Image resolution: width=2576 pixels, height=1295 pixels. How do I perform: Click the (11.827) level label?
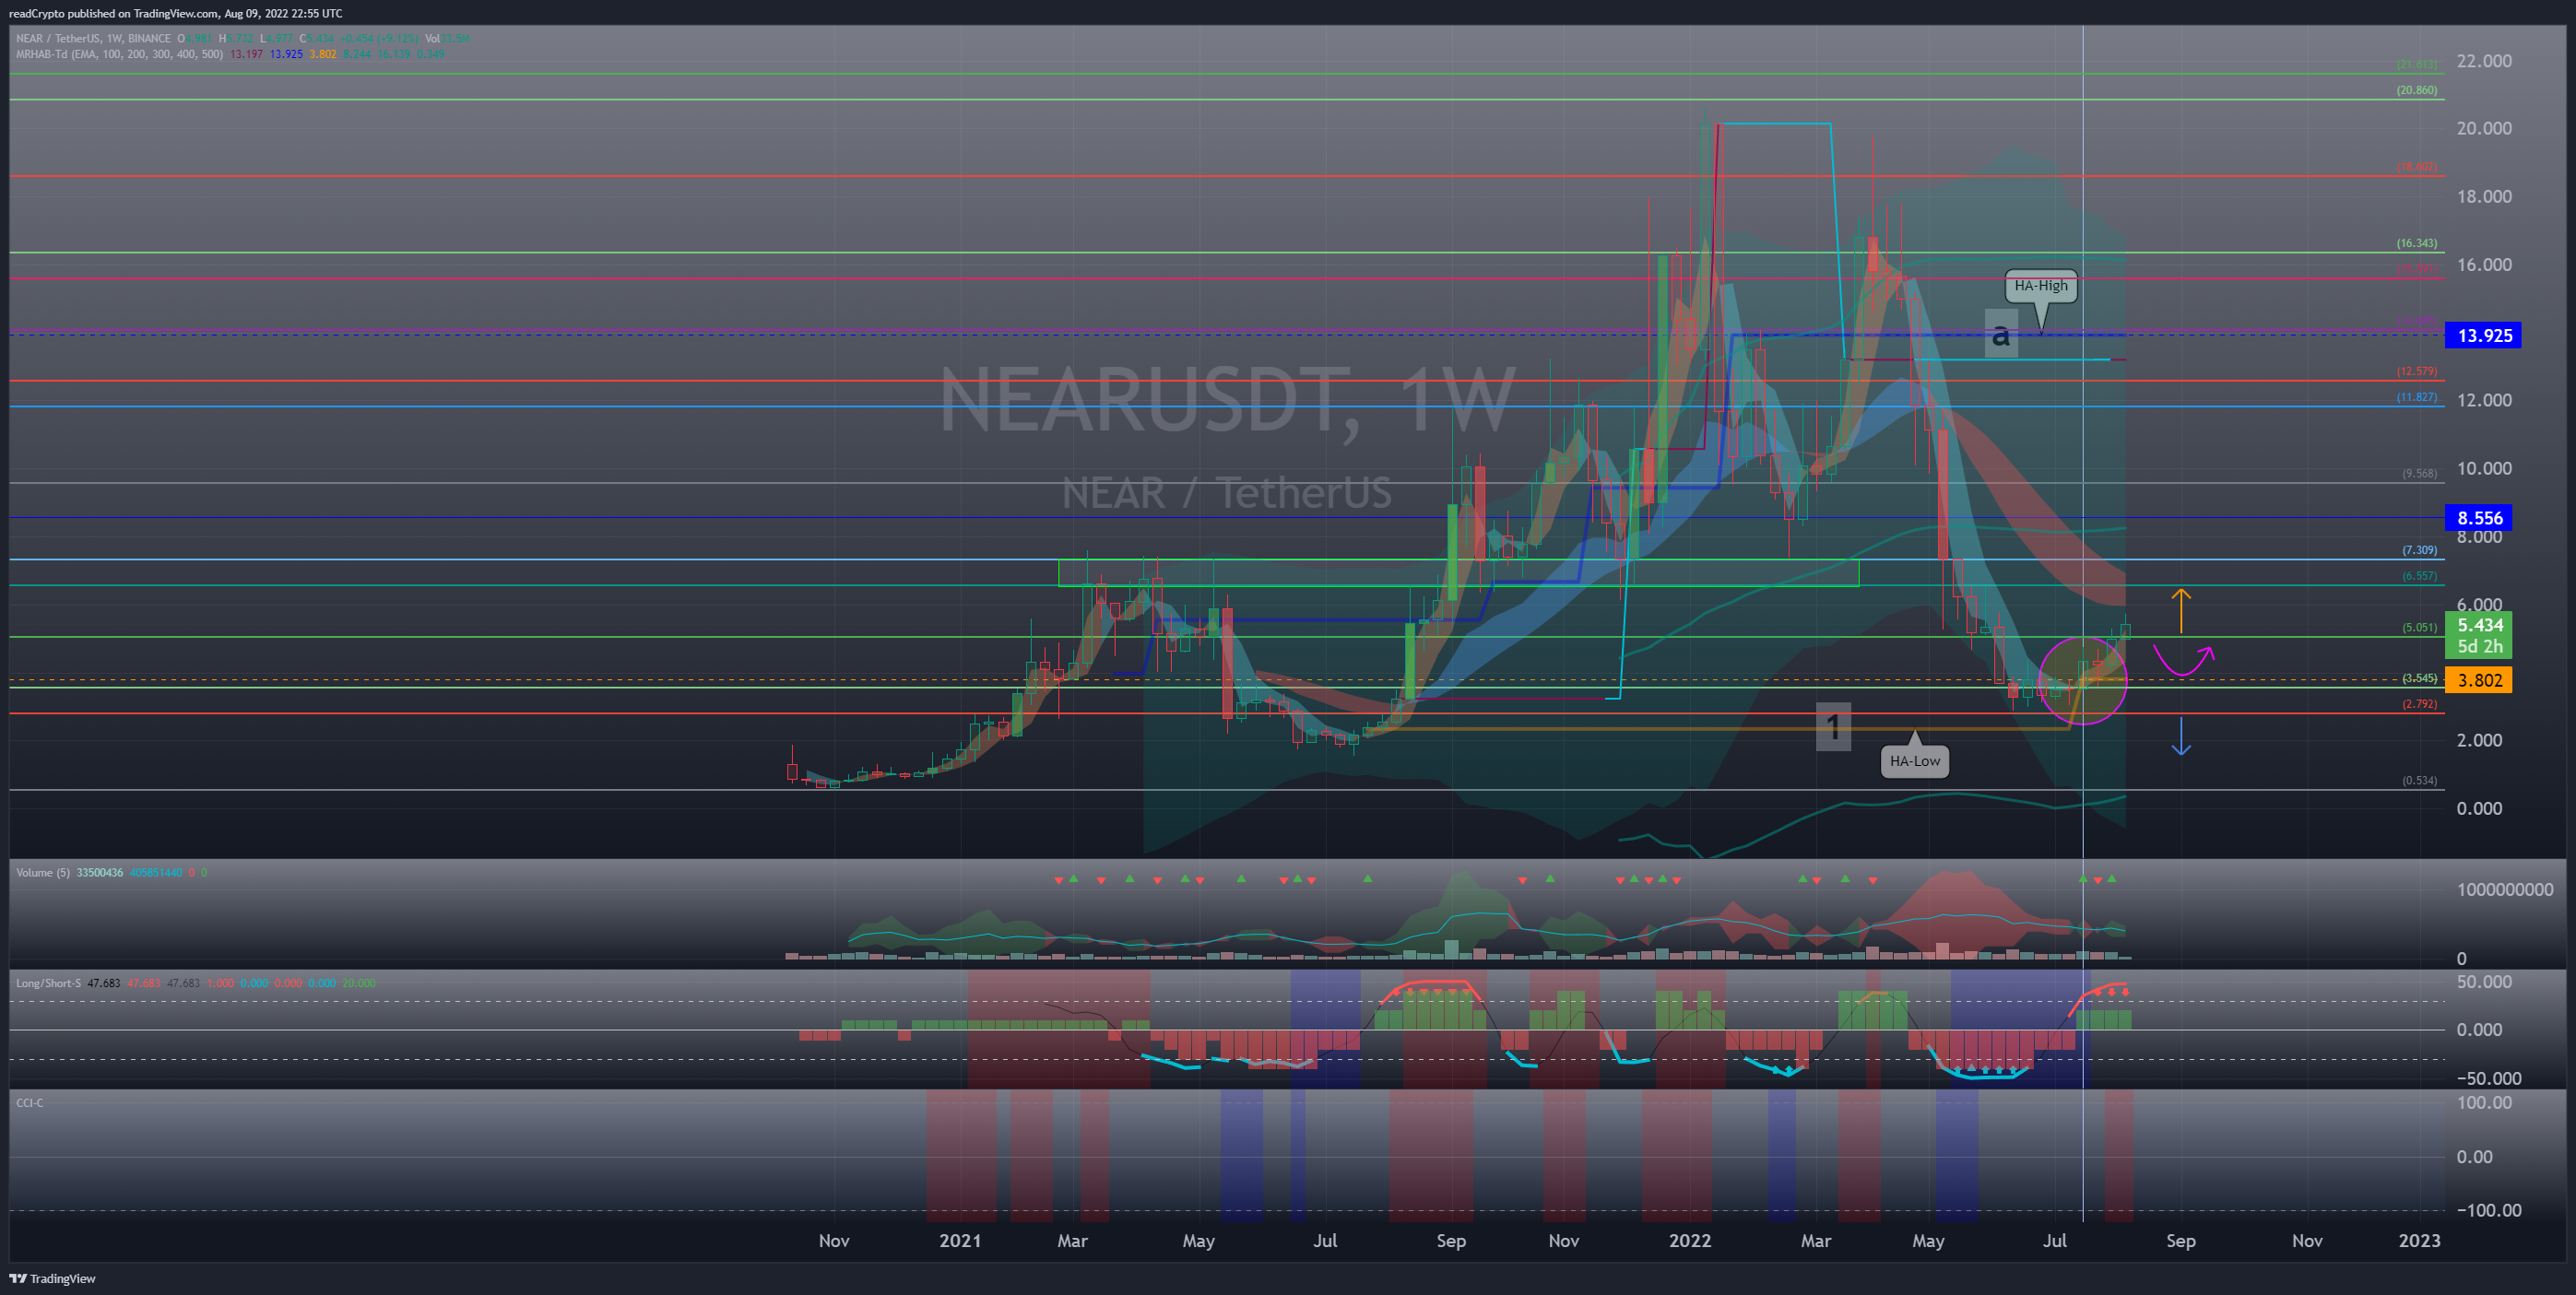tap(2416, 397)
